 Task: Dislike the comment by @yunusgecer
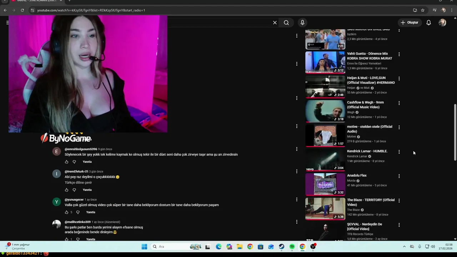click(78, 212)
